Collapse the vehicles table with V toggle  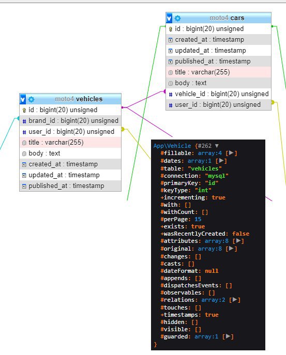point(23,99)
